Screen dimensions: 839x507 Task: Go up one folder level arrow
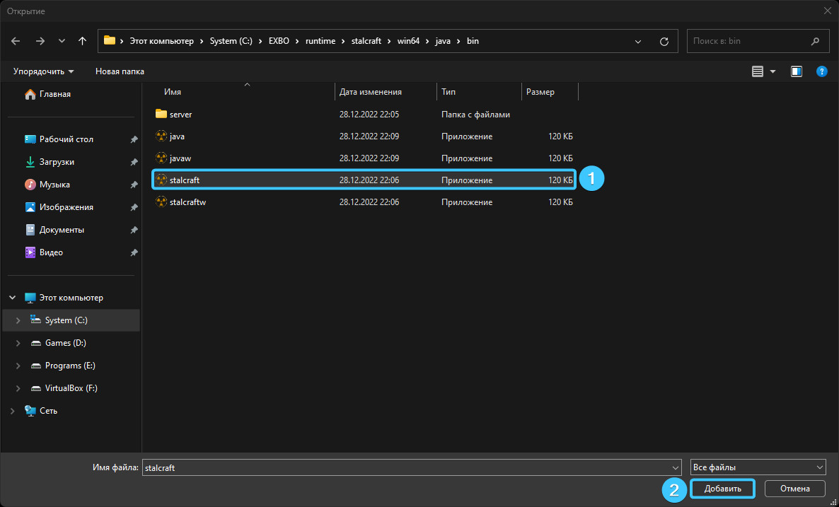(x=82, y=41)
